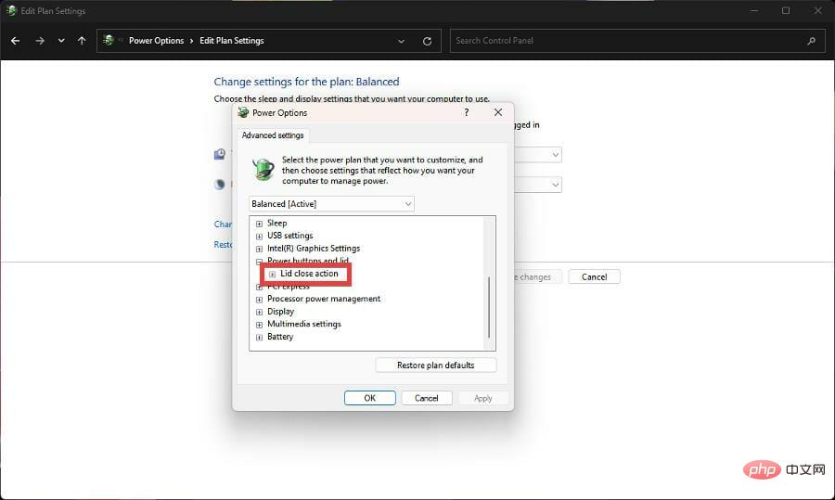Click the help question mark in Power Options

pyautogui.click(x=467, y=112)
